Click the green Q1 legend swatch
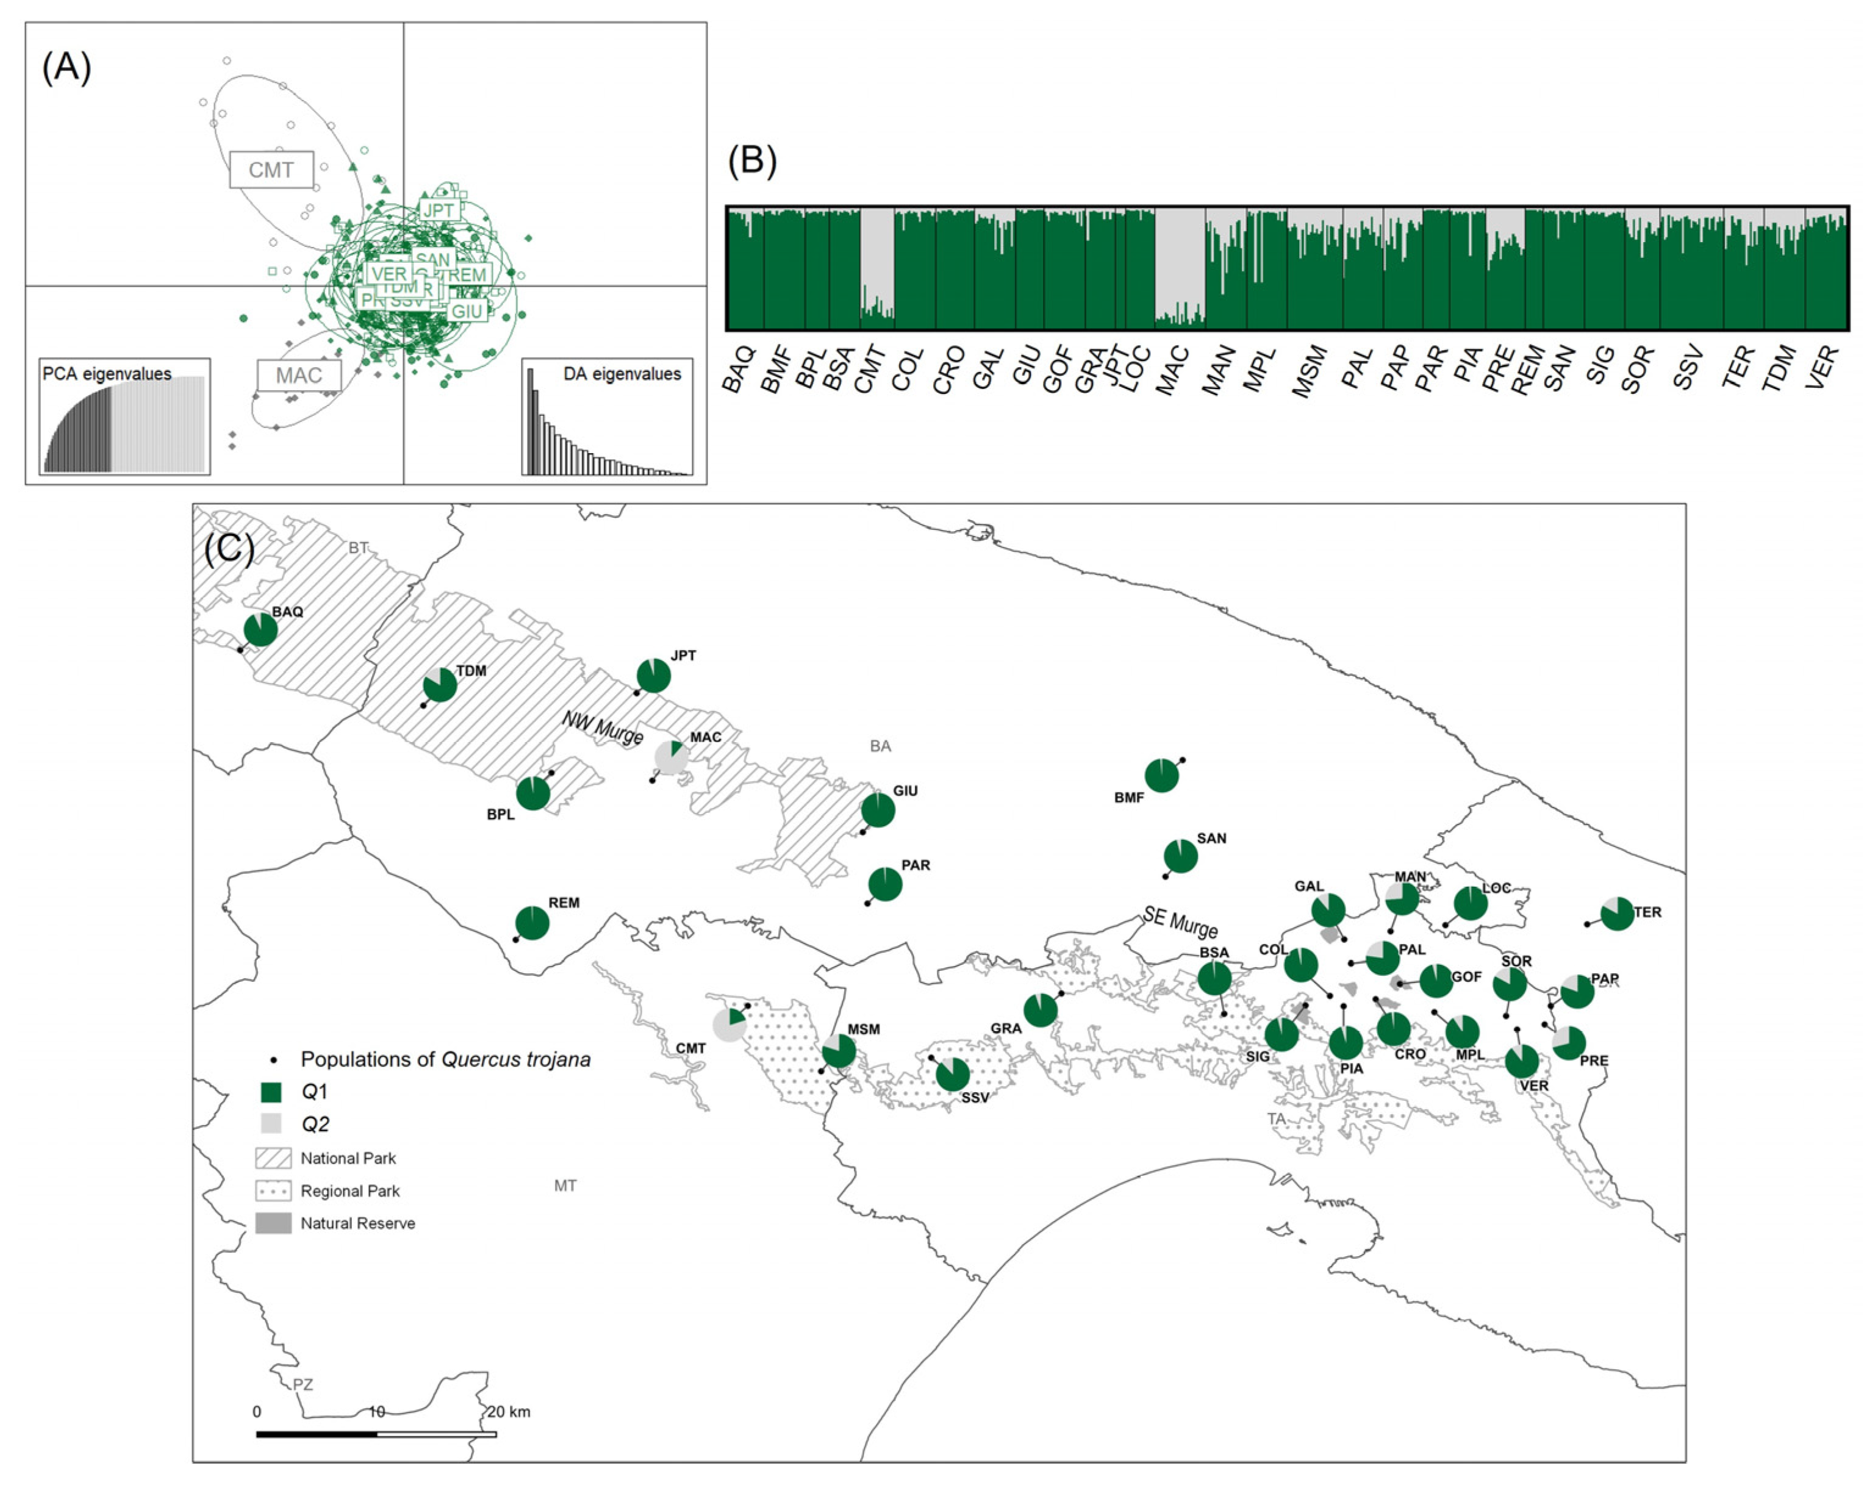Screen dimensions: 1870x1488 point(271,1092)
